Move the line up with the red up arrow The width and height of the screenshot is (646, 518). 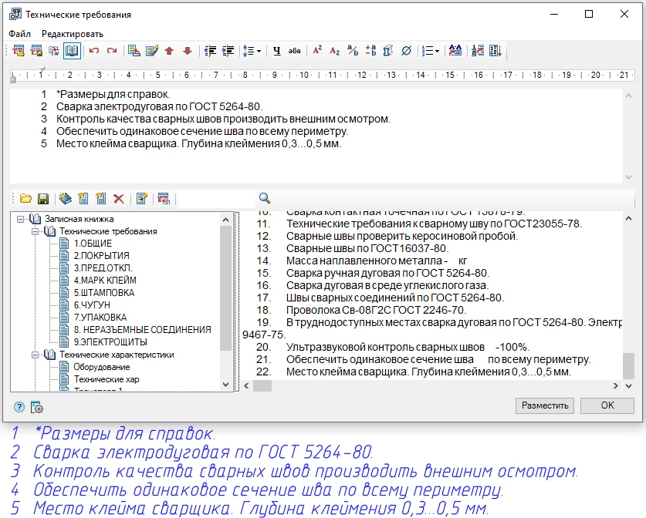click(x=169, y=51)
